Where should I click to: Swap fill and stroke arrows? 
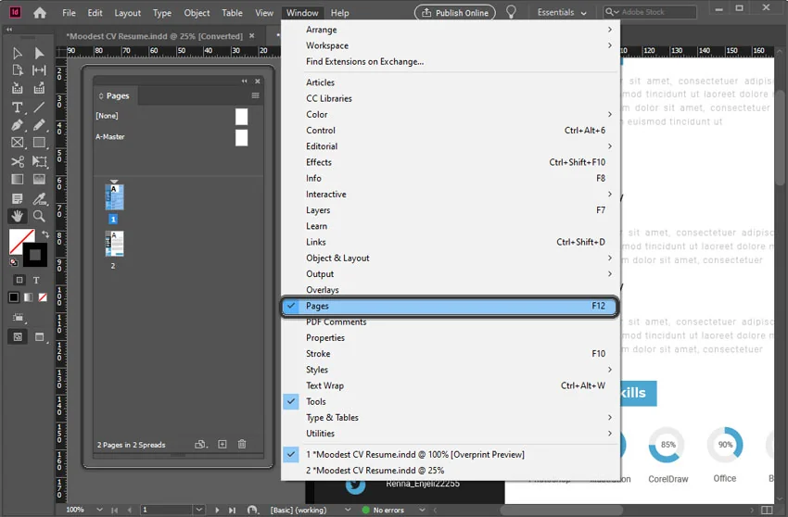tap(45, 234)
